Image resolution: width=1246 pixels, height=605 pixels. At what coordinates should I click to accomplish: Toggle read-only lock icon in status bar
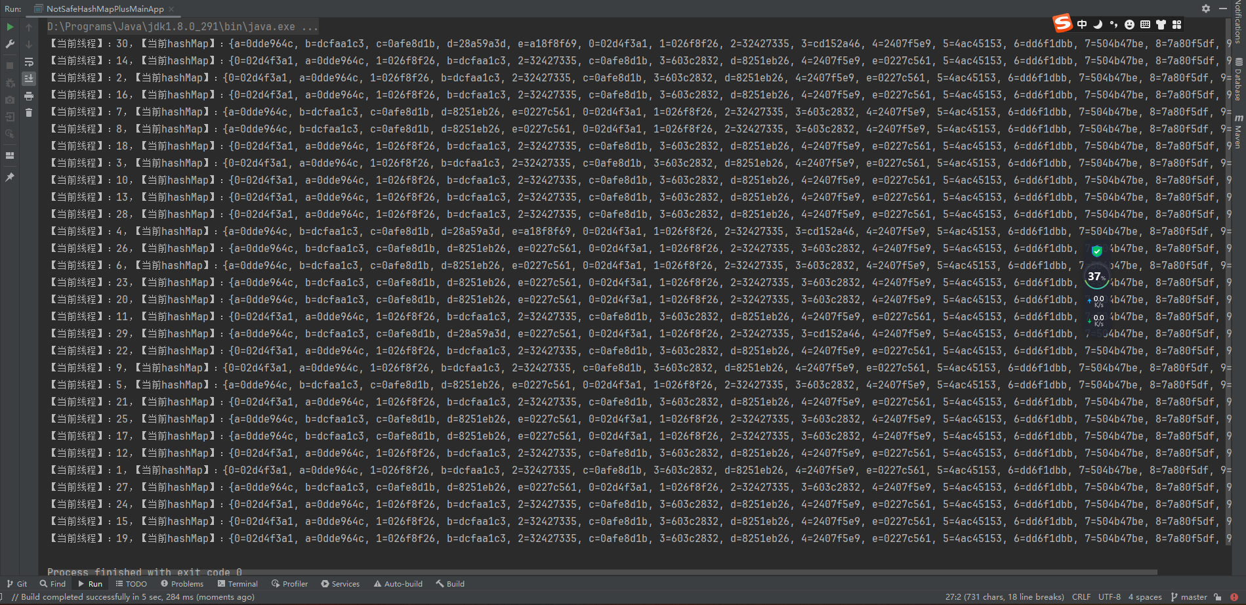click(x=1218, y=597)
